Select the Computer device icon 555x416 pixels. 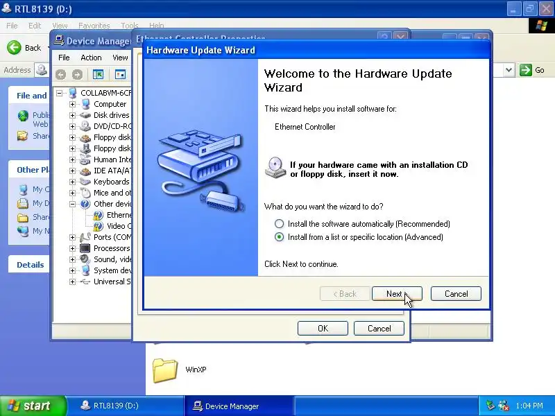click(x=85, y=104)
